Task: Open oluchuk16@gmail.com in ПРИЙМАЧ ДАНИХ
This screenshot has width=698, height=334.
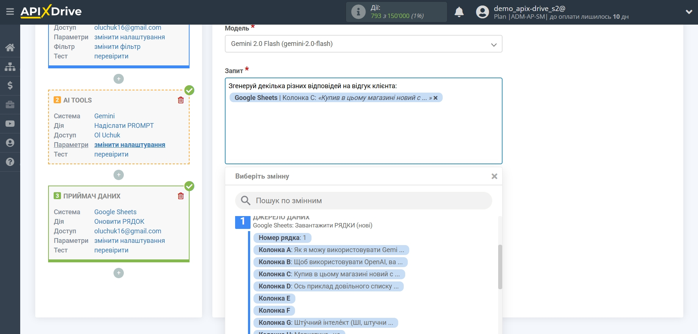Action: point(127,231)
